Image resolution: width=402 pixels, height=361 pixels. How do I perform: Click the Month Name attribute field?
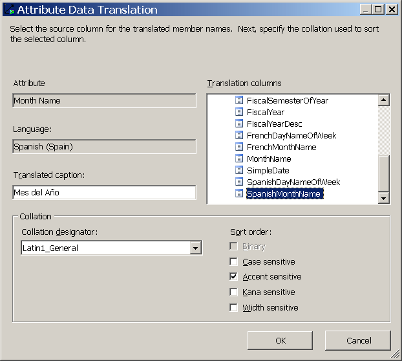pyautogui.click(x=104, y=100)
